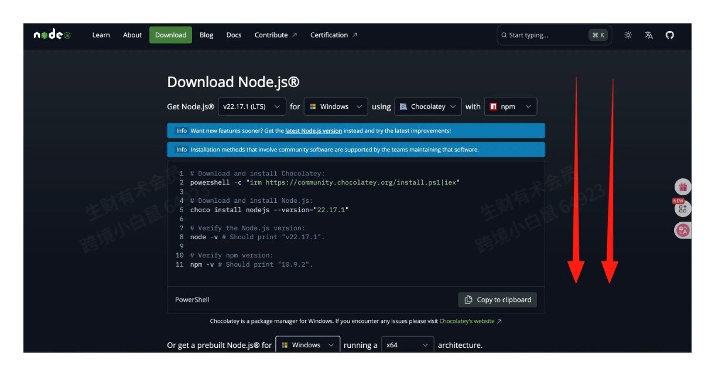Click the node -v code line
715x376 pixels.
(257, 237)
